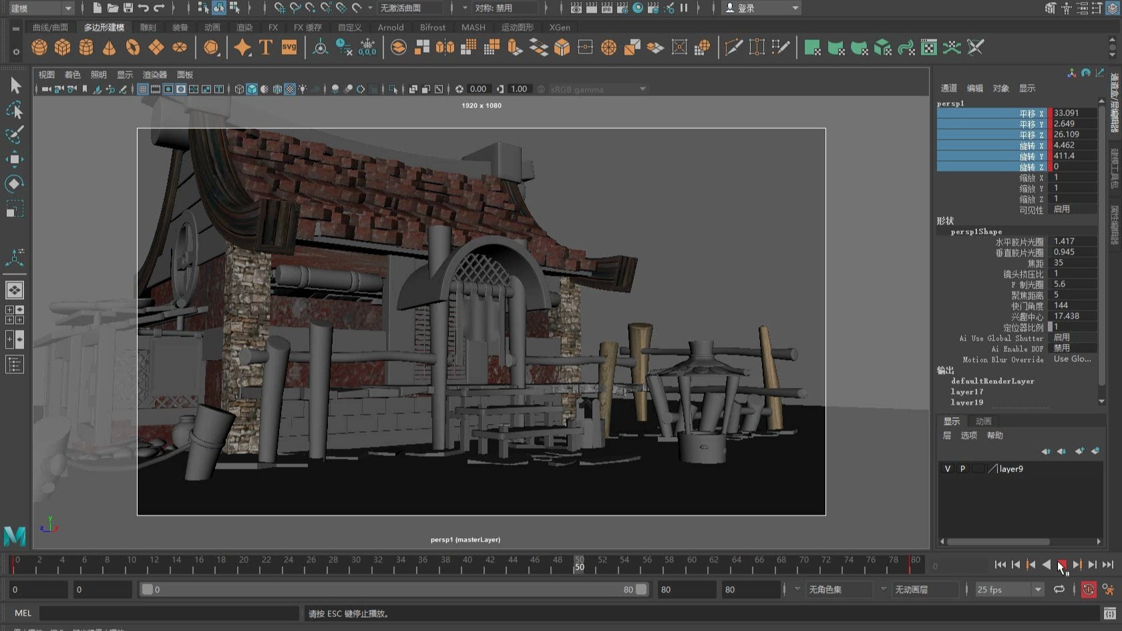Toggle layer9 playback P box
Image resolution: width=1122 pixels, height=631 pixels.
(x=962, y=469)
